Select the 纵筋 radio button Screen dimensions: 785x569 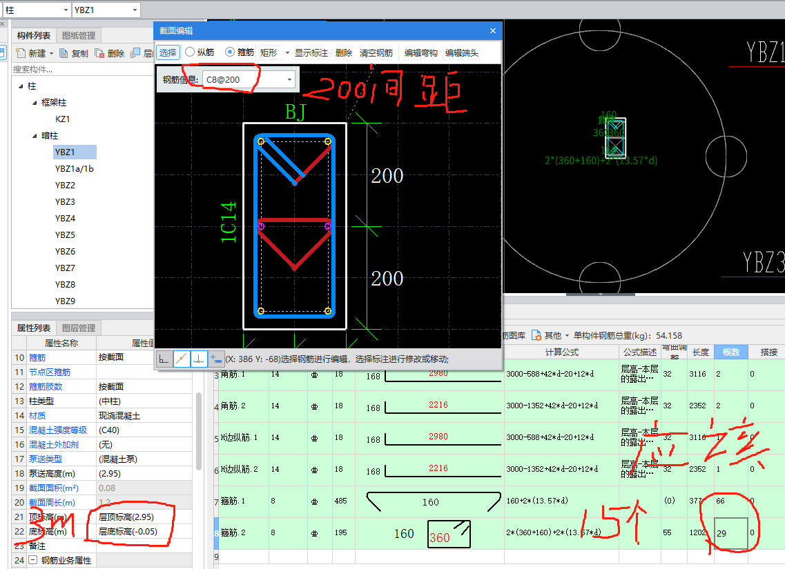click(x=190, y=52)
